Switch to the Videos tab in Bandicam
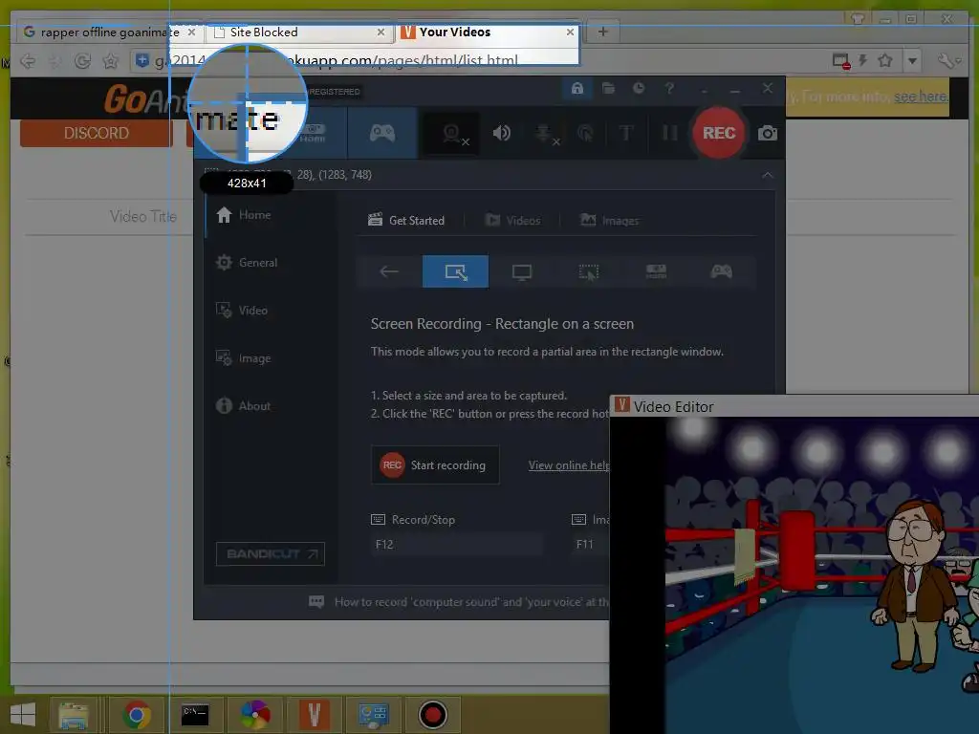The image size is (979, 734). point(512,221)
